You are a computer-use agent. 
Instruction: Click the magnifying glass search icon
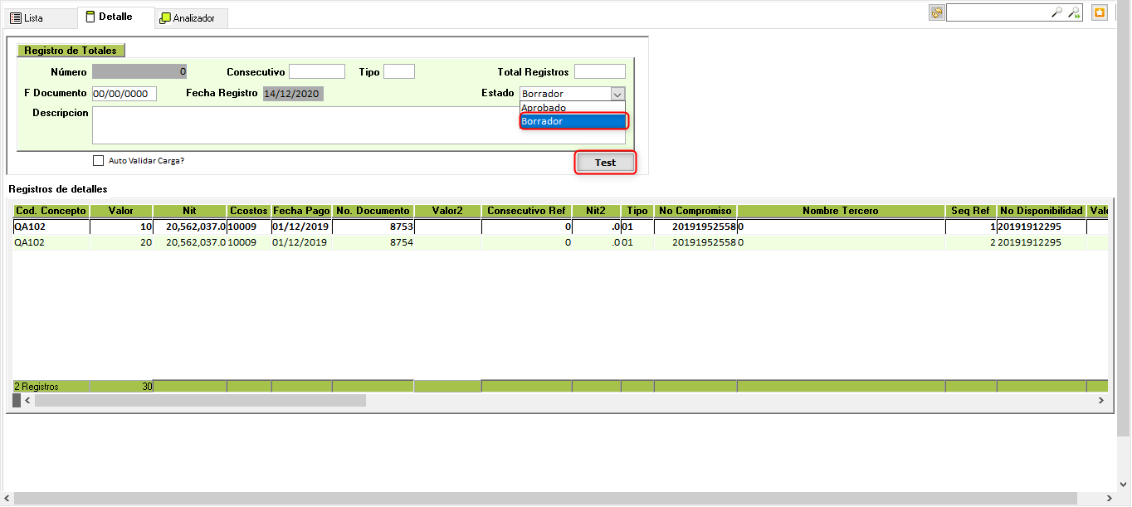point(1056,12)
